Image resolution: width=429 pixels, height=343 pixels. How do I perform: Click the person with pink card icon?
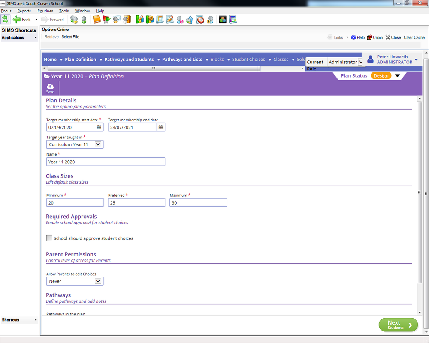[180, 20]
